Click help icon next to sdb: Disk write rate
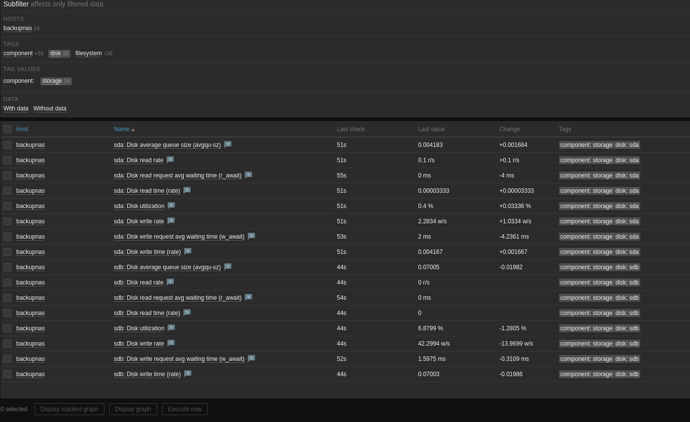This screenshot has width=690, height=422. (x=171, y=343)
